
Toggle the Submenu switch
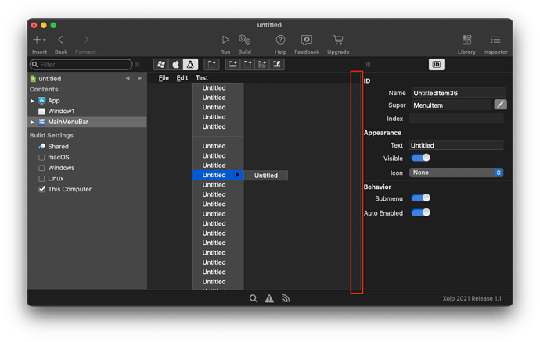pos(420,198)
